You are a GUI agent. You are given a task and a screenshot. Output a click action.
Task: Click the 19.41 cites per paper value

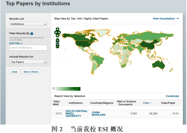tap(175, 113)
